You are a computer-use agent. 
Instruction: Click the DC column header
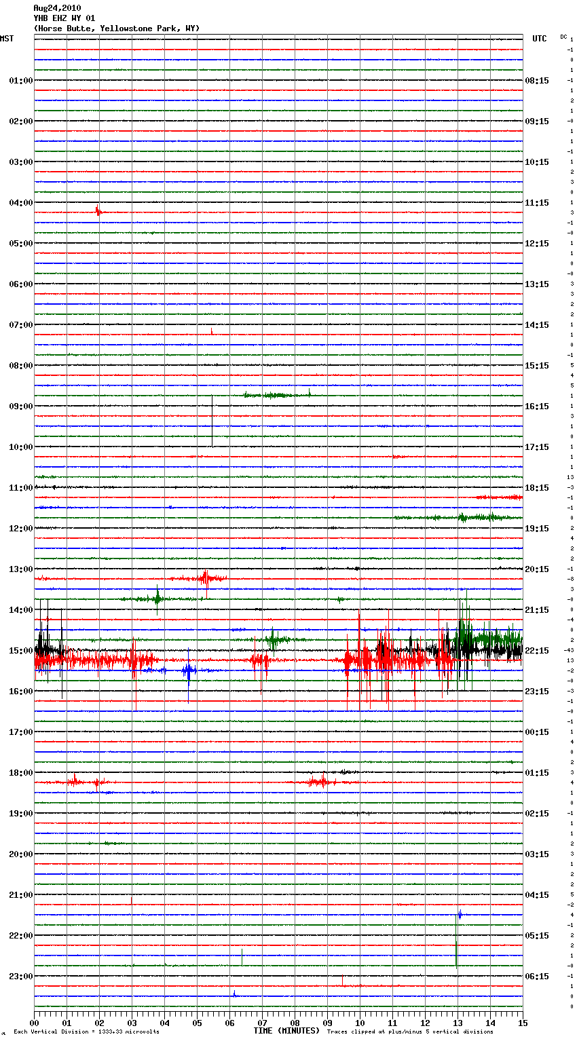[563, 37]
